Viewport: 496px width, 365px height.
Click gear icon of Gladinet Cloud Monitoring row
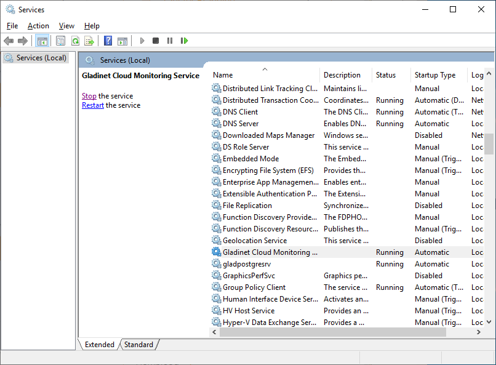217,252
